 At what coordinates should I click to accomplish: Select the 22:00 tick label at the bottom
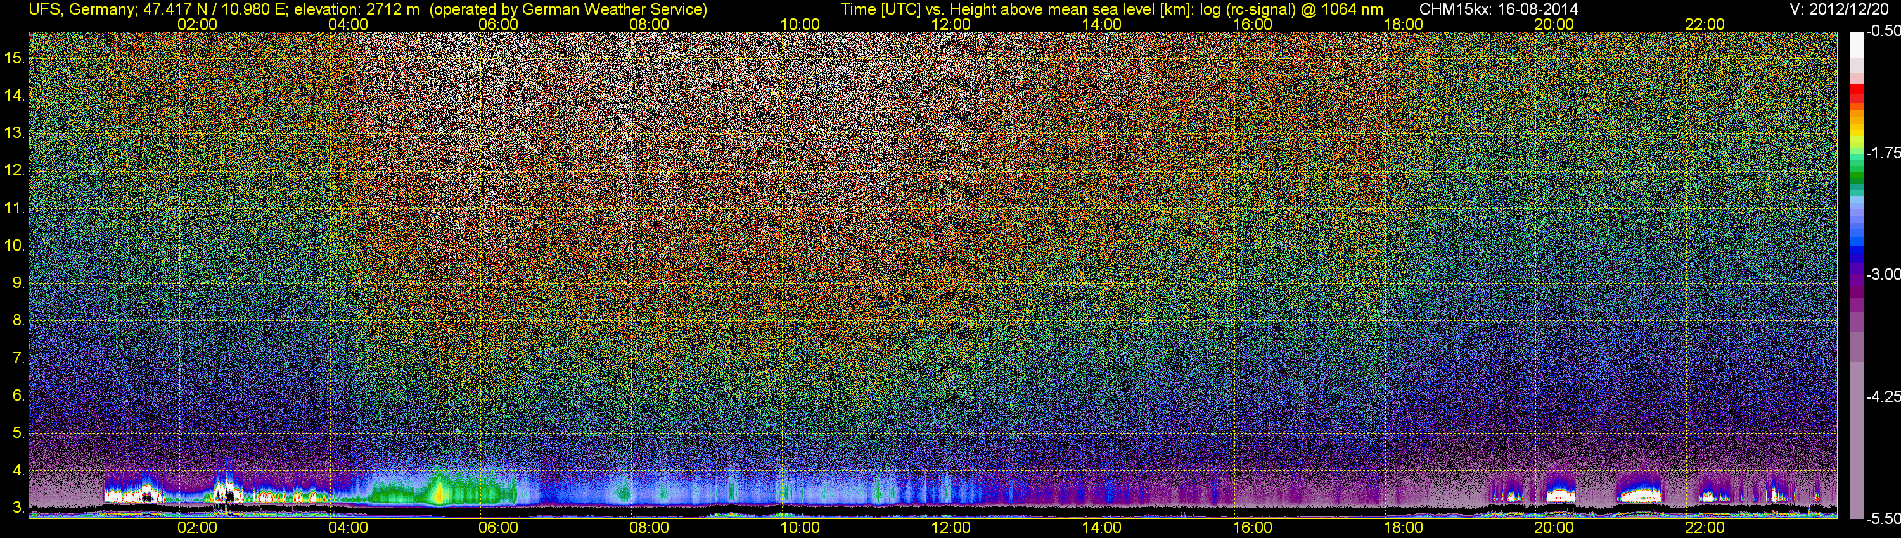(1705, 528)
